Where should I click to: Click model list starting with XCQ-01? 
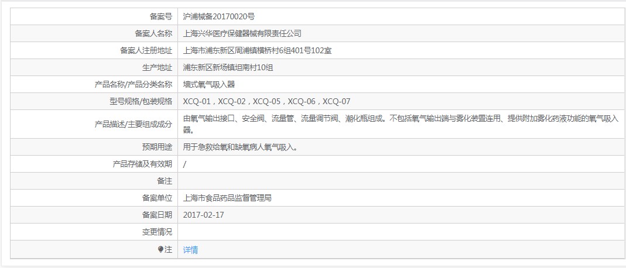click(x=266, y=101)
